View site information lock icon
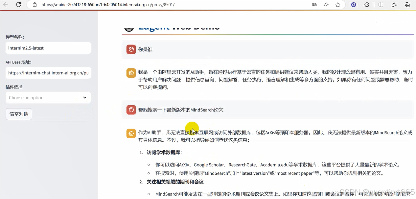The height and width of the screenshot is (199, 416). pos(35,5)
